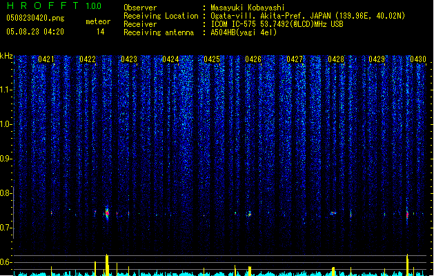Click the kHz axis unit label
The width and height of the screenshot is (434, 276).
pos(6,57)
